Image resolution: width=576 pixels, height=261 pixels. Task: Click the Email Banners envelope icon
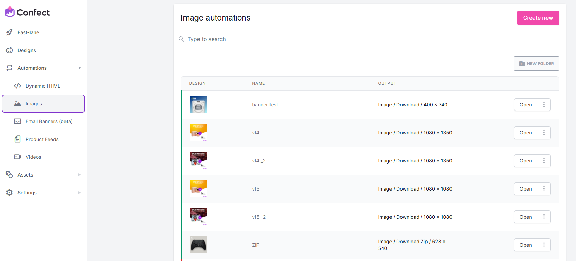tap(17, 121)
